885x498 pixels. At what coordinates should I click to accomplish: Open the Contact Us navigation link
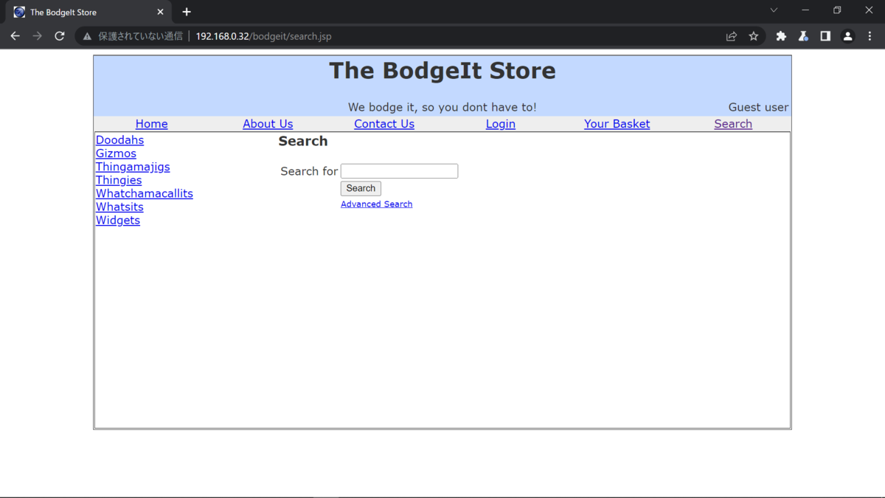tap(384, 124)
